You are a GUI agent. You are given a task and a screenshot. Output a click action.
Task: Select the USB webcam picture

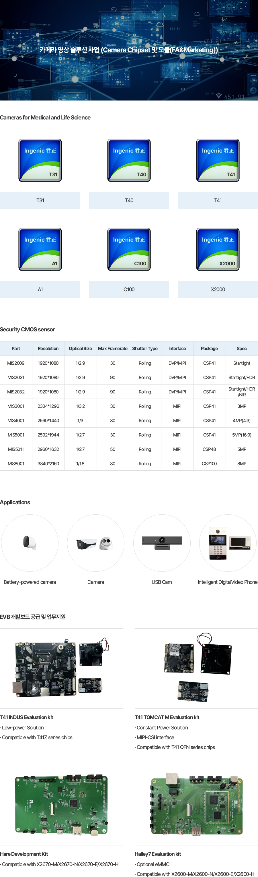pos(162,543)
